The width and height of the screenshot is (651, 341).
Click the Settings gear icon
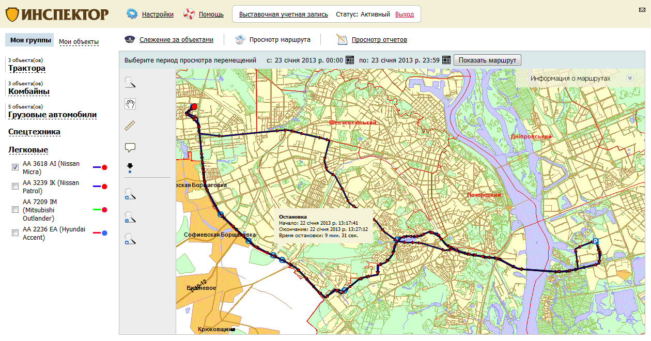click(132, 14)
